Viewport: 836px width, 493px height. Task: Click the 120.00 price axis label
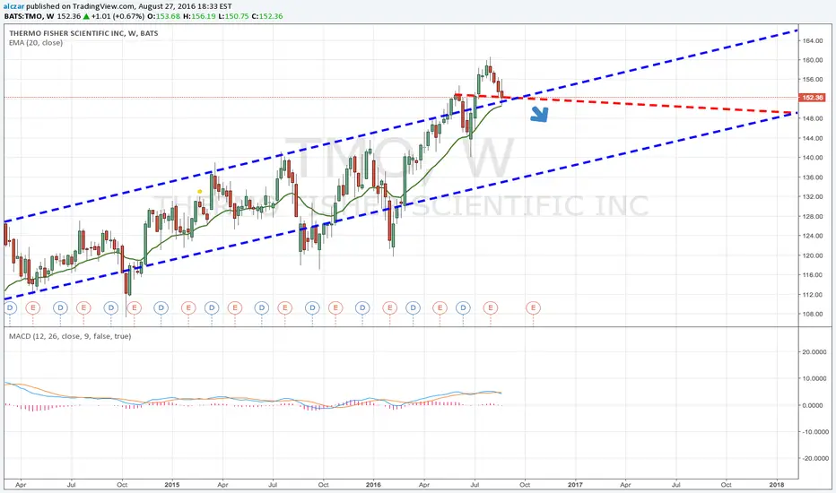tap(813, 255)
